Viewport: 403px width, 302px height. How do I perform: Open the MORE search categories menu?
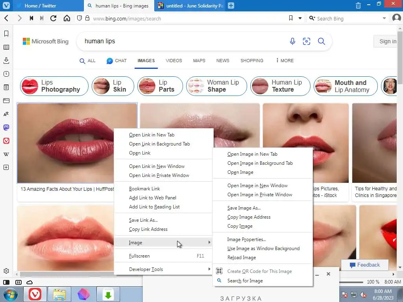click(285, 61)
